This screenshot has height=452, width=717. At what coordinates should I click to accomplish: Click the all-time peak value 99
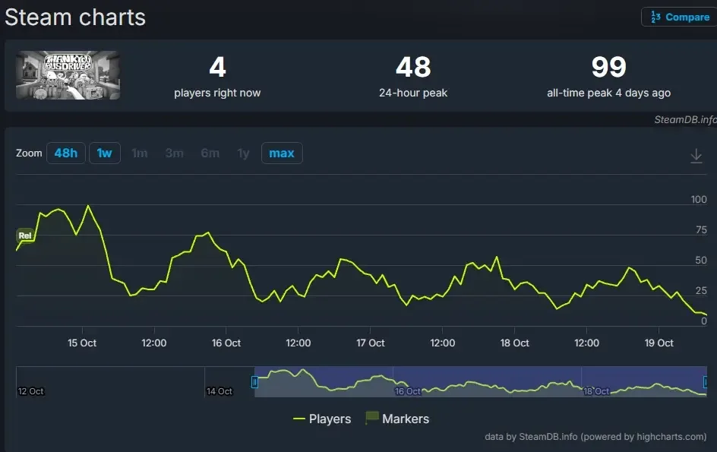[x=608, y=67]
